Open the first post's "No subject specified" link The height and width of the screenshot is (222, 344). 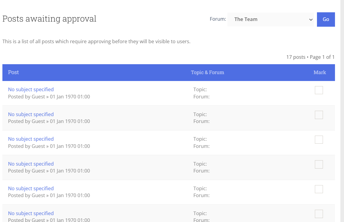click(31, 89)
